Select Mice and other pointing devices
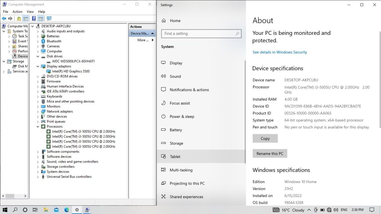The width and height of the screenshot is (381, 214). (71, 101)
